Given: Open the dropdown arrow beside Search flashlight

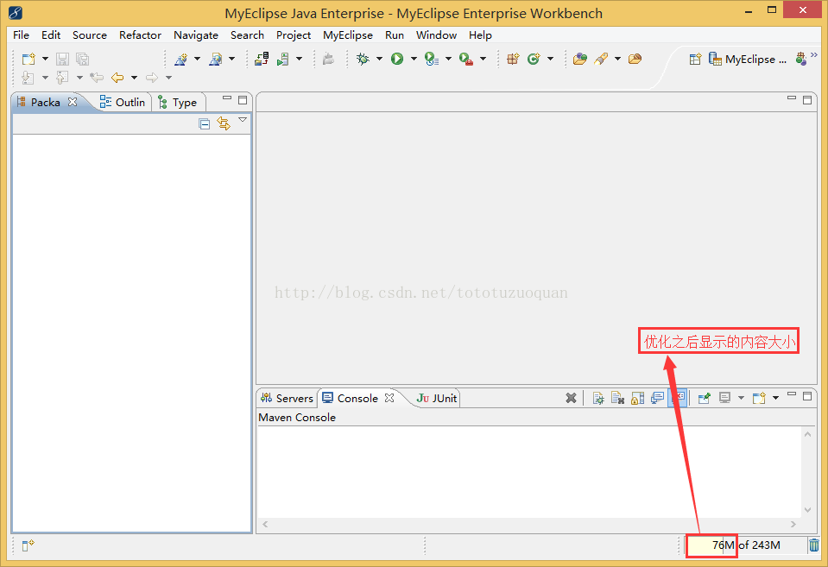Looking at the screenshot, I should pos(618,59).
